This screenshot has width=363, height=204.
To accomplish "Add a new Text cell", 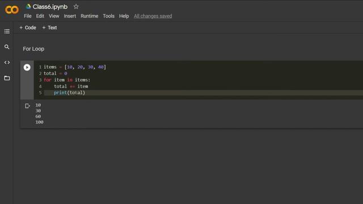I will click(49, 28).
